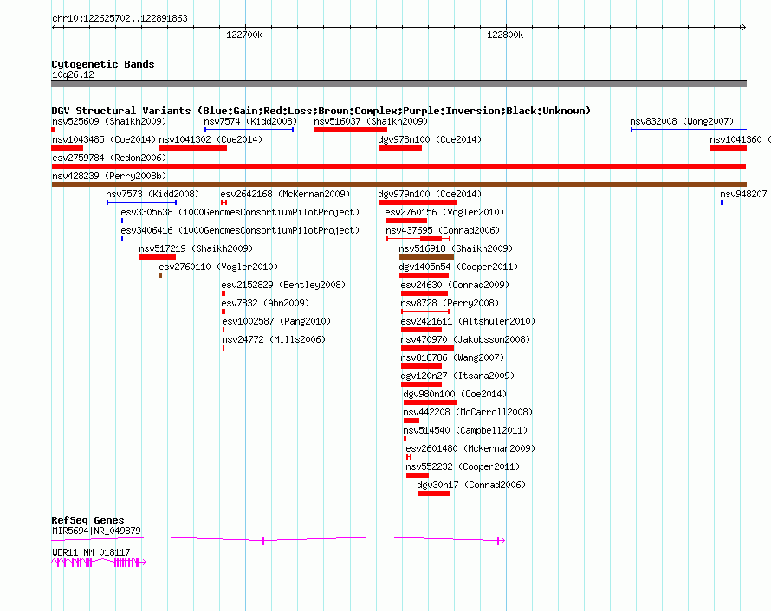Select the esv3406416 1000Genomes variant label
Screen dimensions: 771x611
(240, 230)
